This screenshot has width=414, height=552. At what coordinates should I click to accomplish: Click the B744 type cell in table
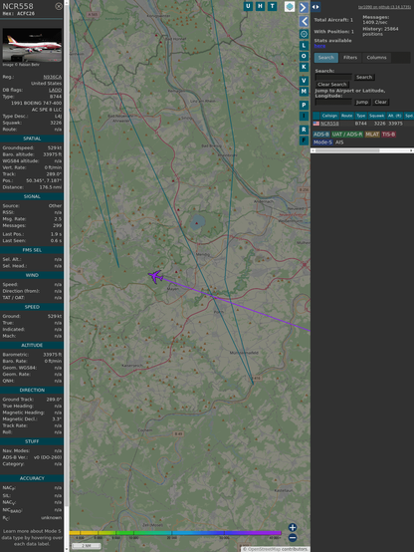coord(361,124)
